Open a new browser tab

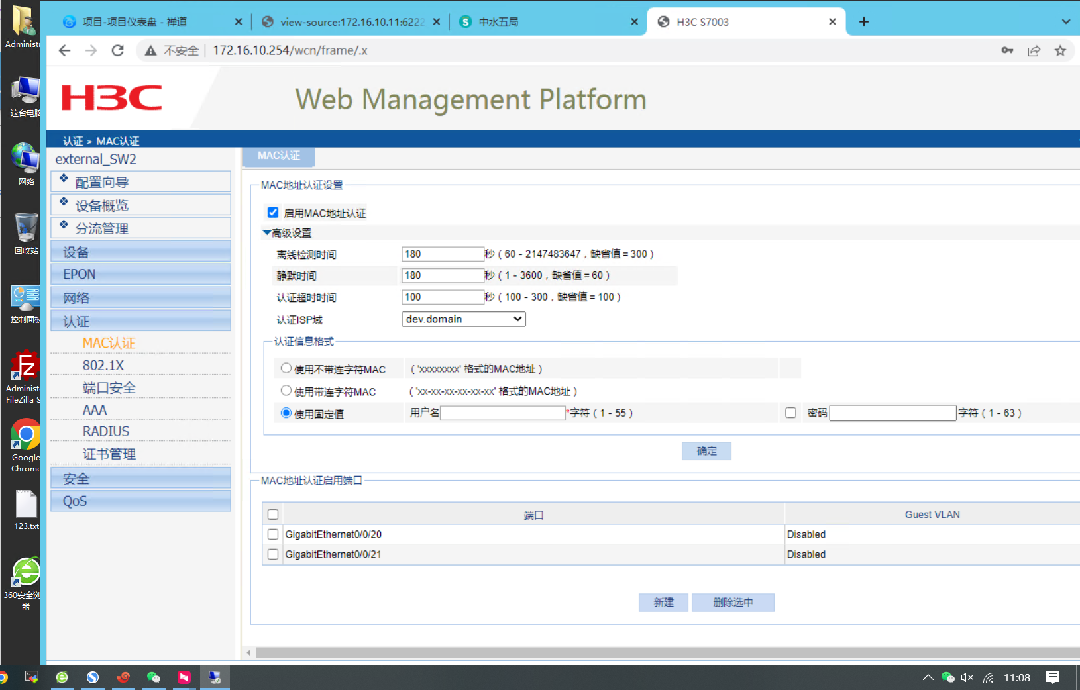pyautogui.click(x=864, y=22)
